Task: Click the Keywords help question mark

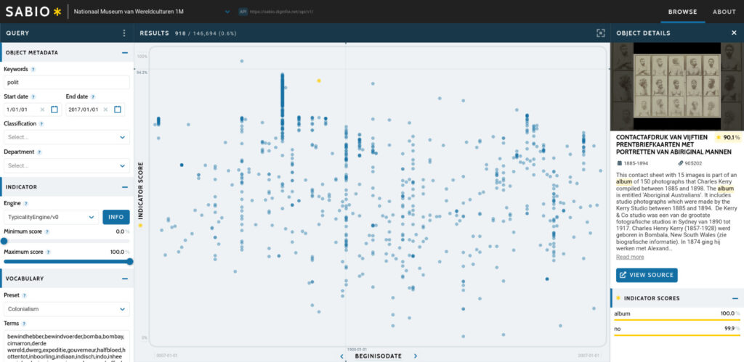Action: point(33,69)
